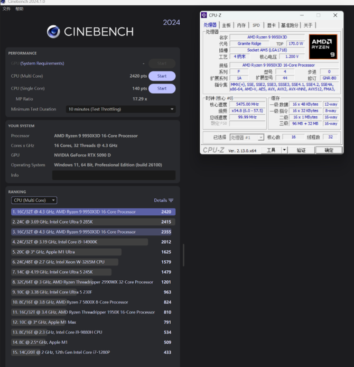Click the 5475.00 MHz core speed in CPU-Z

coord(247,104)
